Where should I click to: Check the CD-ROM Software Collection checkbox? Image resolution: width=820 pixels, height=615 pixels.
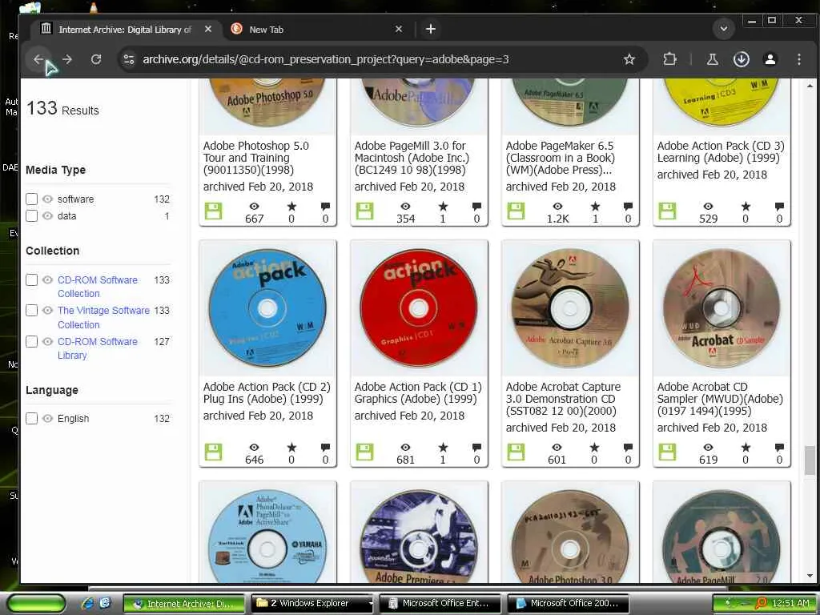click(x=31, y=279)
